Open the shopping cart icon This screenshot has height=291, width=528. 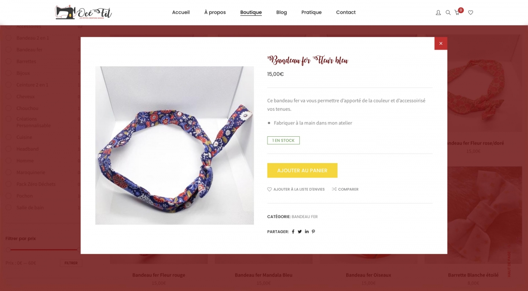(x=457, y=12)
